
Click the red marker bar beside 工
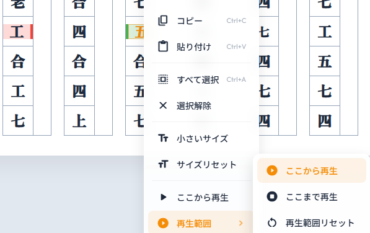click(32, 32)
